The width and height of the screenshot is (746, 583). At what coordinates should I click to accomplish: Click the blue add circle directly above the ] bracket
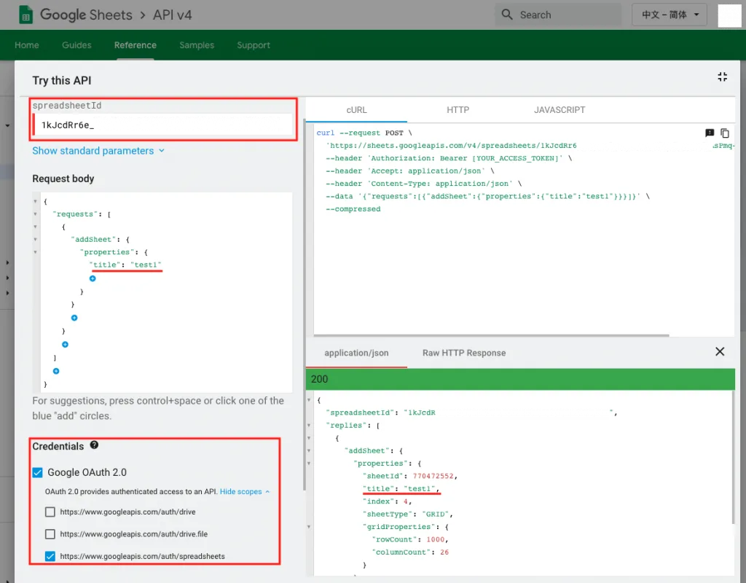pos(65,345)
